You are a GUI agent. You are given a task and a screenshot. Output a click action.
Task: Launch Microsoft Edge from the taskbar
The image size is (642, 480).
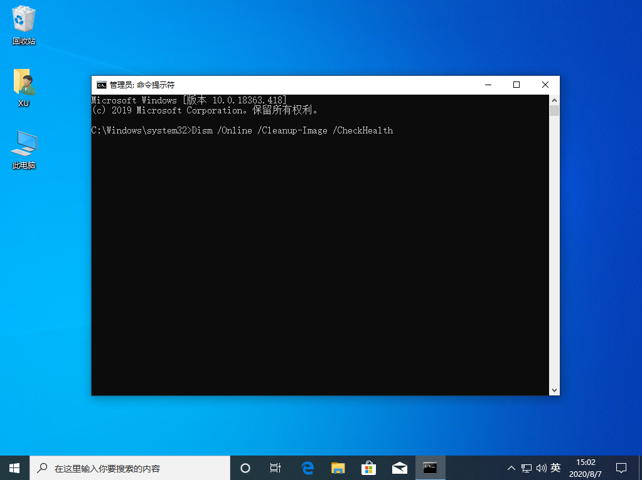click(308, 467)
